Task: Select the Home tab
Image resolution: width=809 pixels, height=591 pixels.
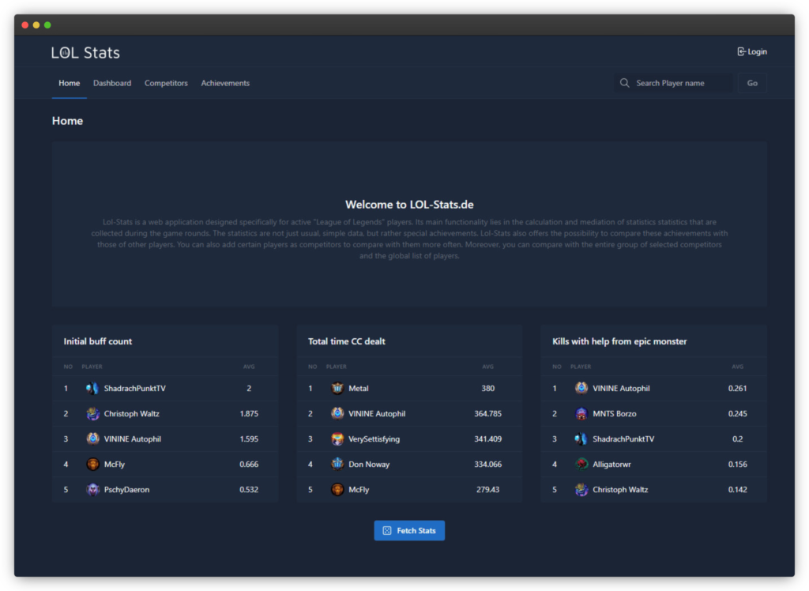Action: click(x=70, y=83)
